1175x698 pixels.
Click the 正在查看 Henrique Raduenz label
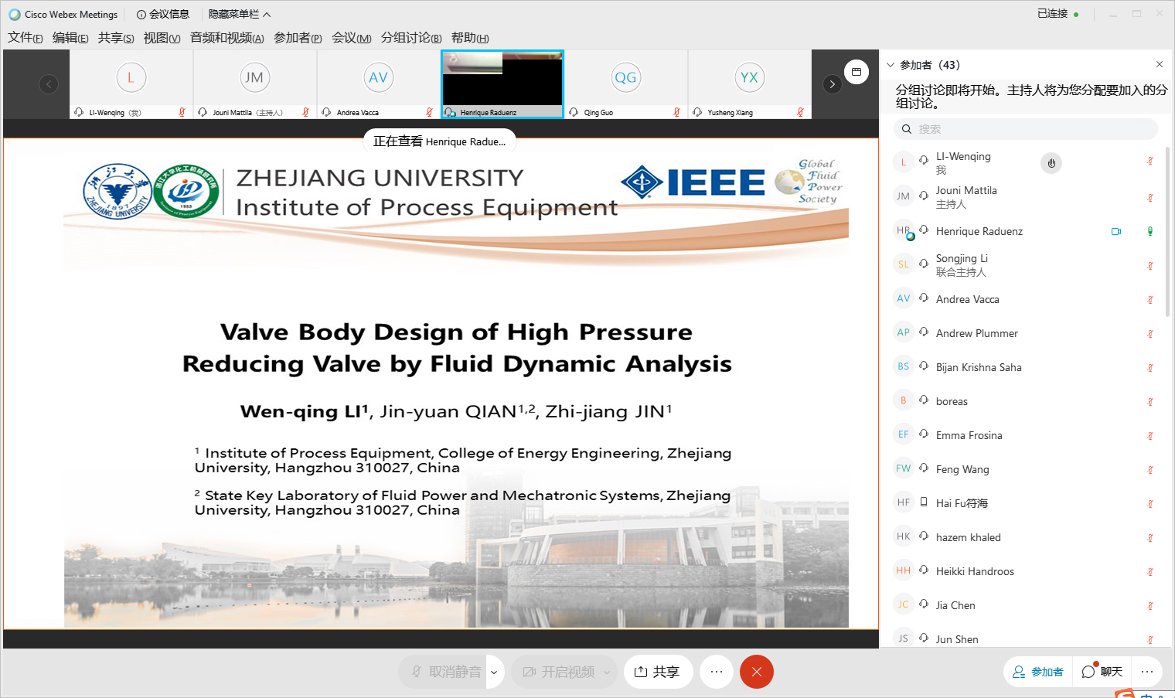point(439,141)
